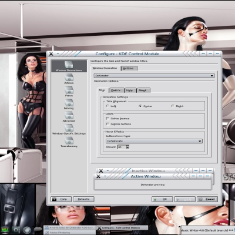Image resolution: width=235 pixels, height=235 pixels.
Task: Click the OK button
Action: click(162, 199)
